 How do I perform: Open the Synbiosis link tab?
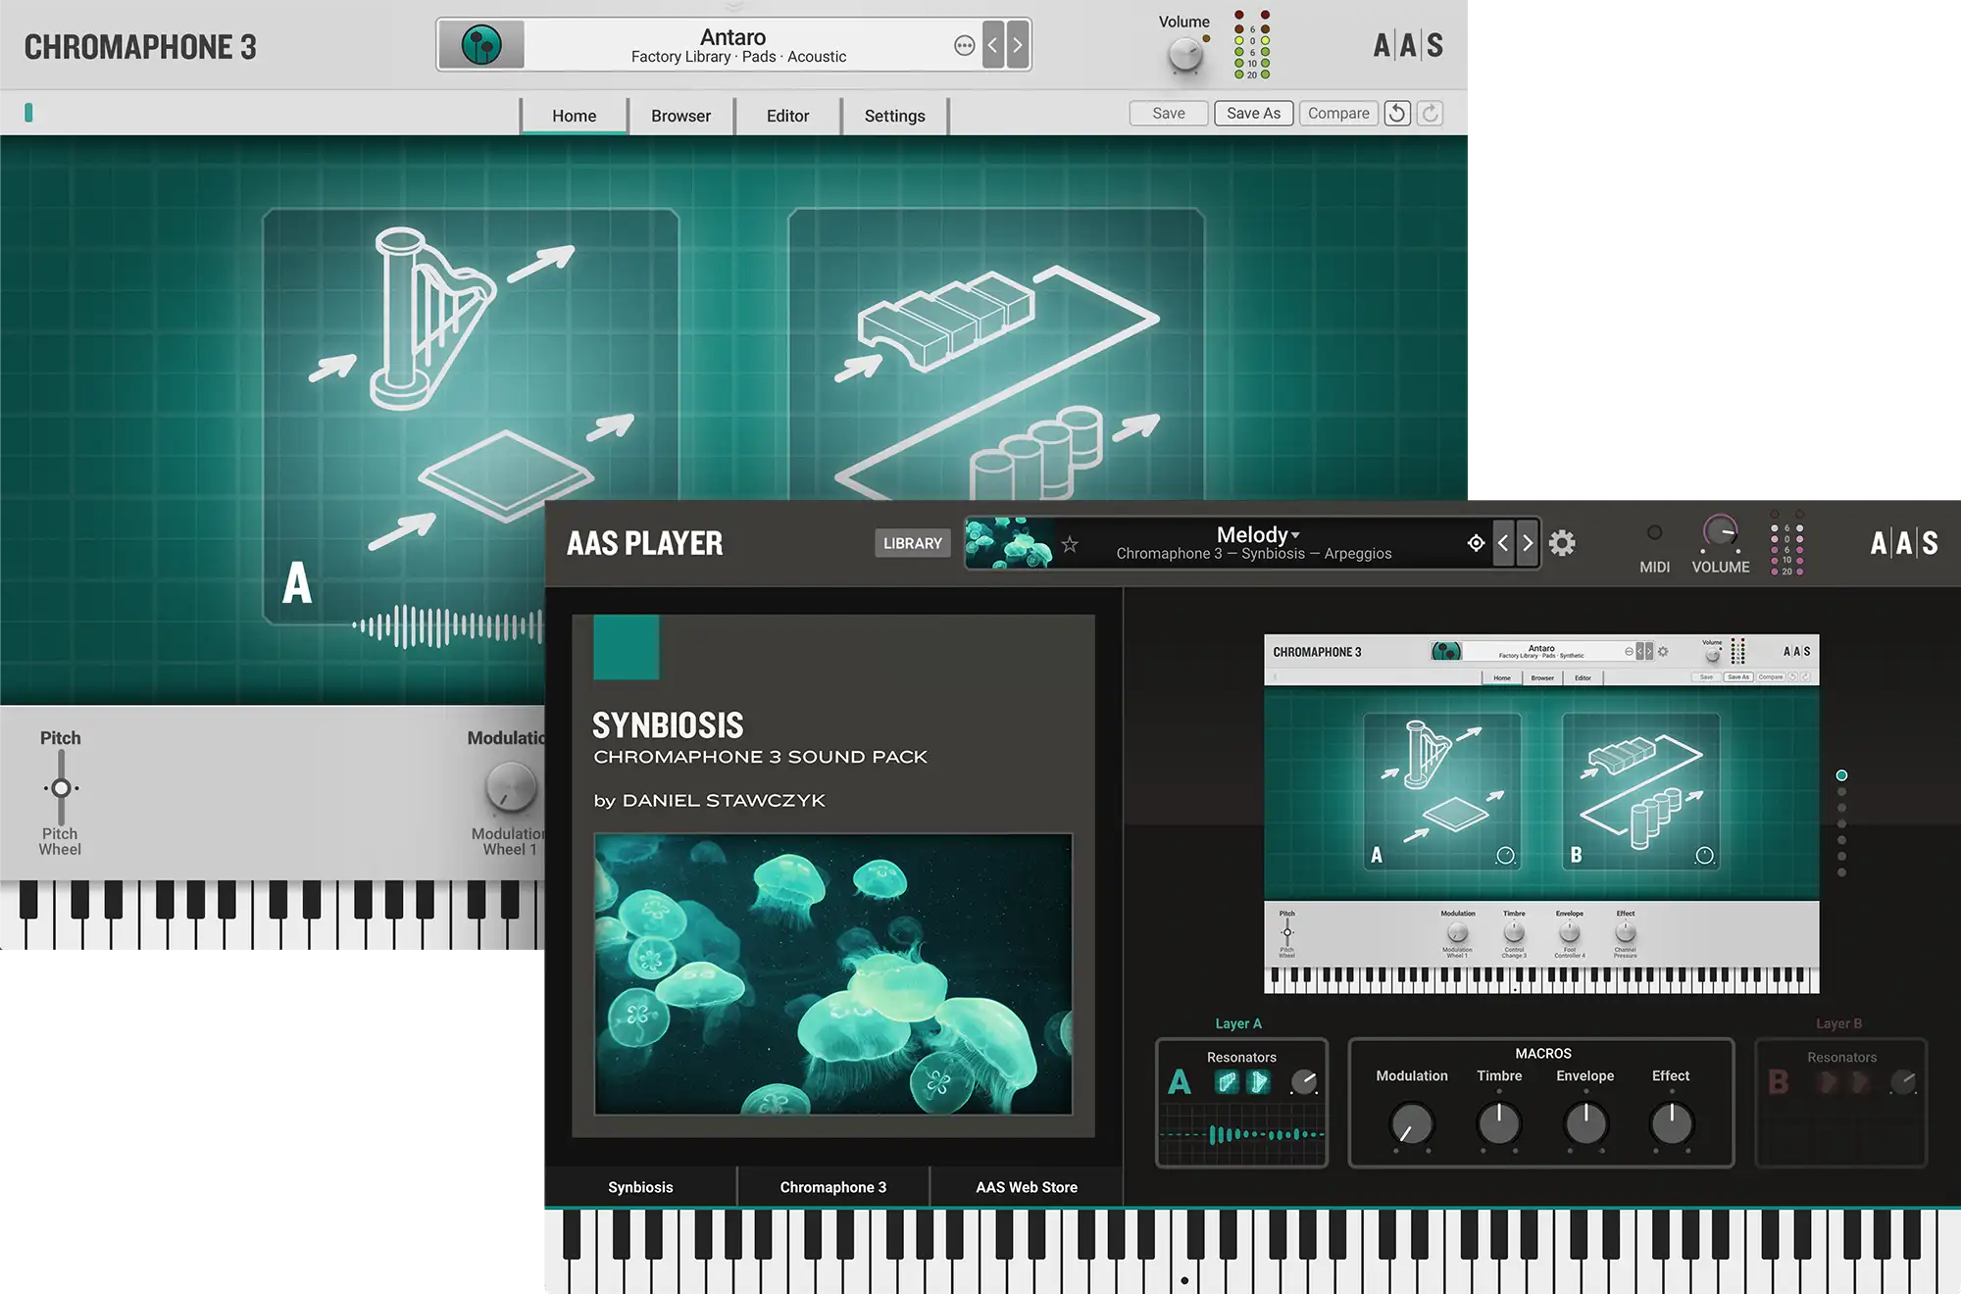pos(640,1187)
